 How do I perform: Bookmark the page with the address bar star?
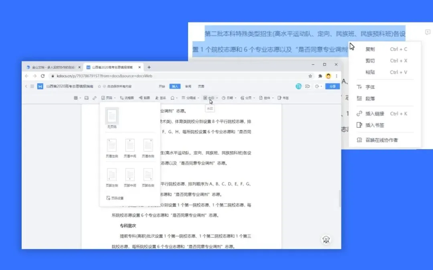310,76
